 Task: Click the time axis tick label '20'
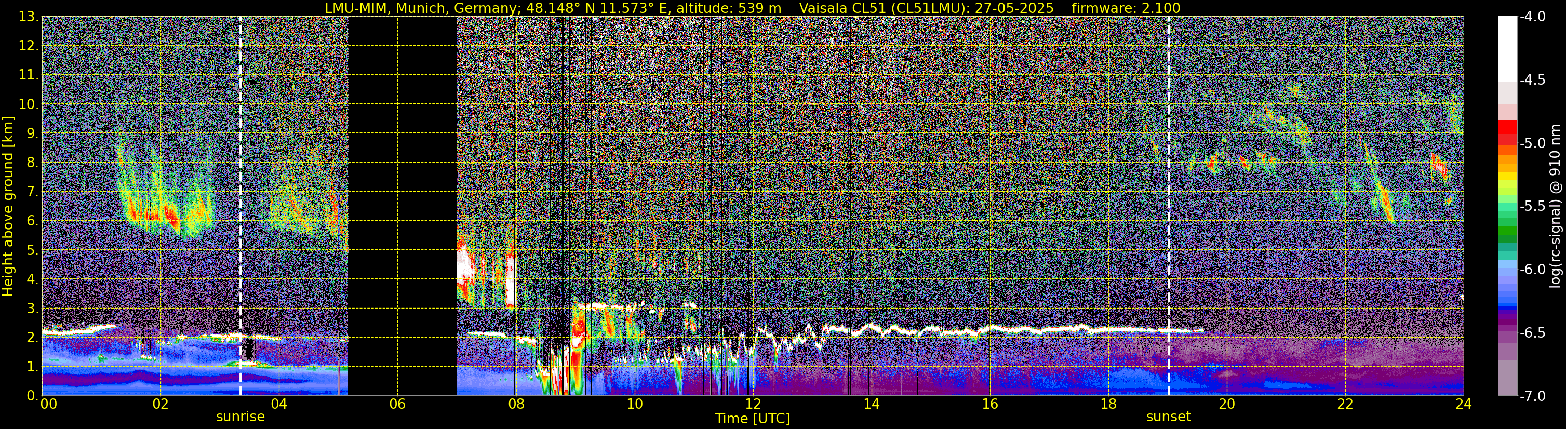pos(1227,404)
